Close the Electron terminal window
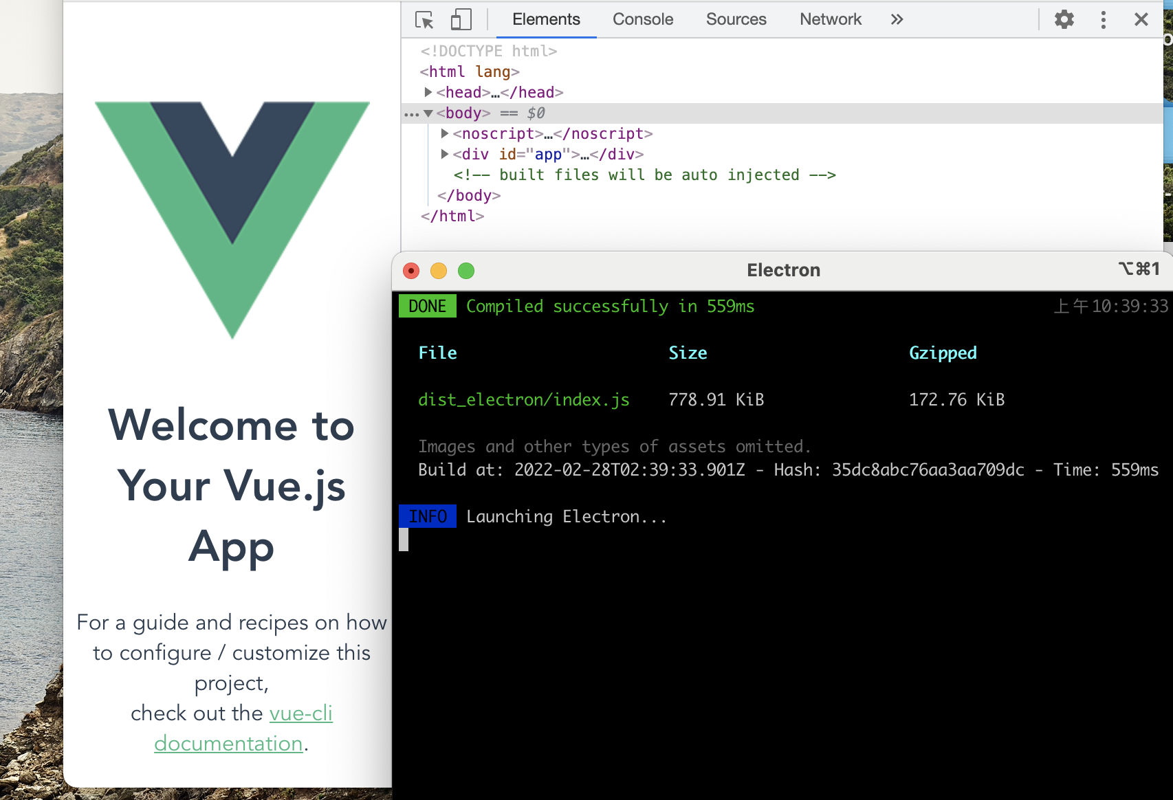The image size is (1173, 800). (x=411, y=271)
